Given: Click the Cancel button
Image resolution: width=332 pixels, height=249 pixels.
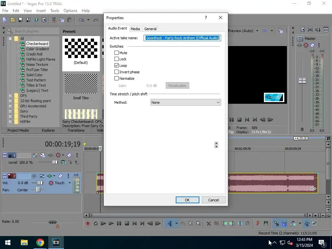Looking at the screenshot, I should tap(213, 200).
